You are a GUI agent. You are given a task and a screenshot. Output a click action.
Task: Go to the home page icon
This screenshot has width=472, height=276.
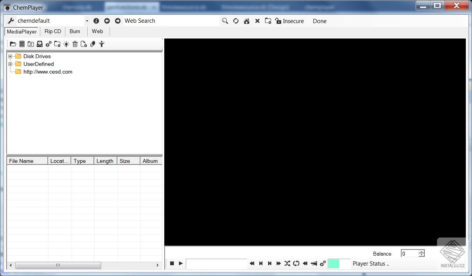pyautogui.click(x=247, y=21)
